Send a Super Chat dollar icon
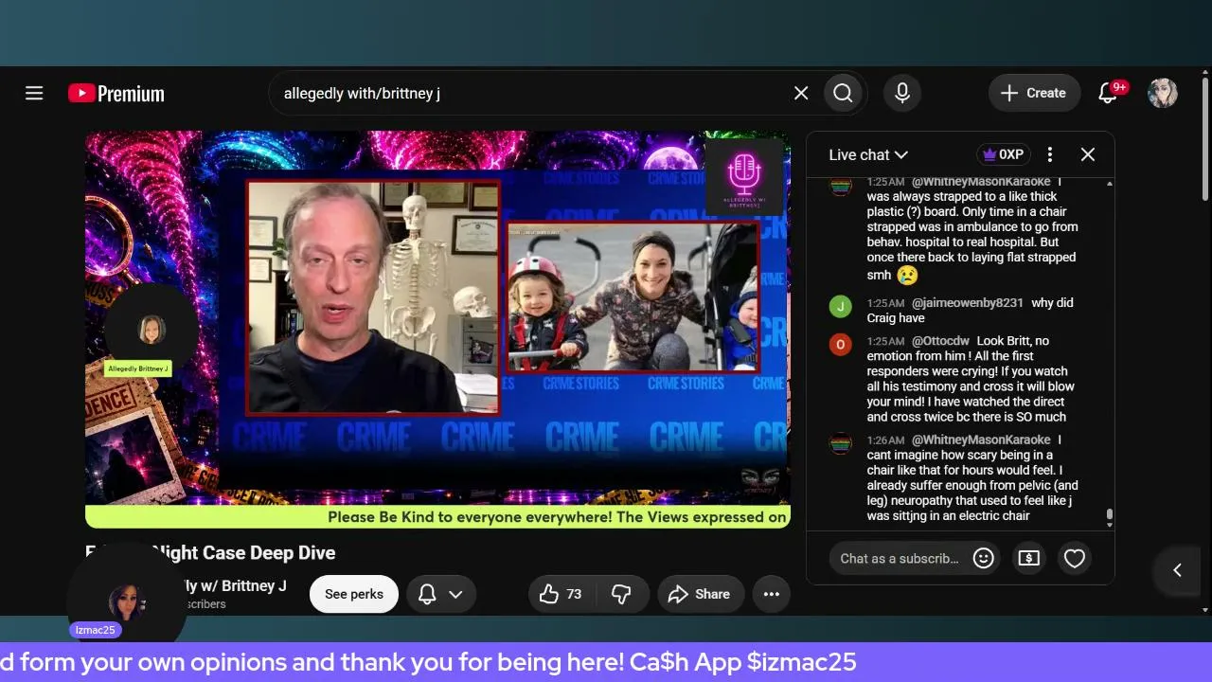The height and width of the screenshot is (682, 1212). pos(1028,558)
